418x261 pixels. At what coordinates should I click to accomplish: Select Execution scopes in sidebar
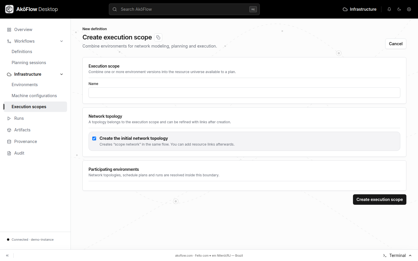pyautogui.click(x=35, y=107)
